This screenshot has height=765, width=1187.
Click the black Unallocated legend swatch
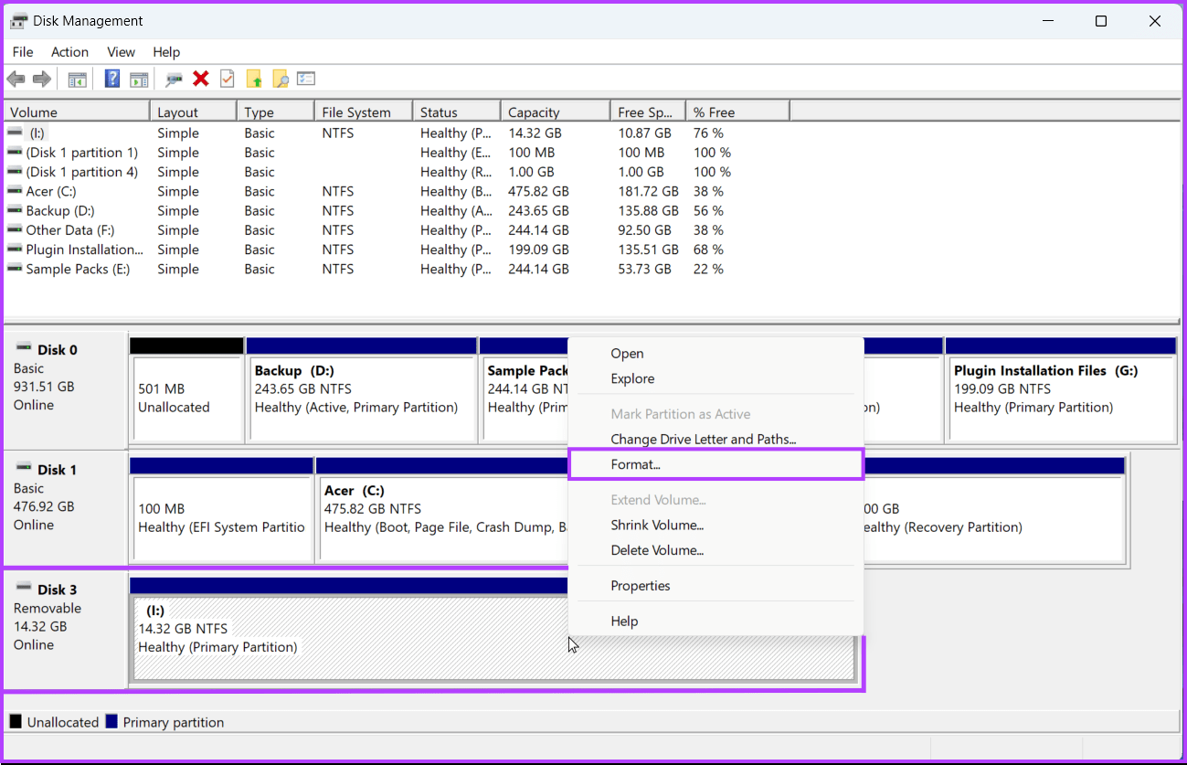coord(16,722)
